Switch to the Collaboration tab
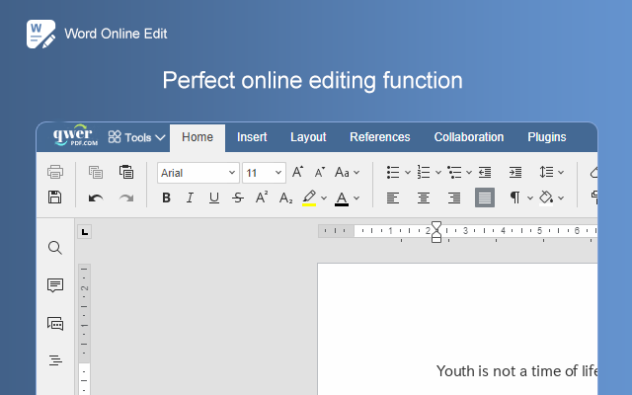Viewport: 632px width, 395px height. (469, 137)
